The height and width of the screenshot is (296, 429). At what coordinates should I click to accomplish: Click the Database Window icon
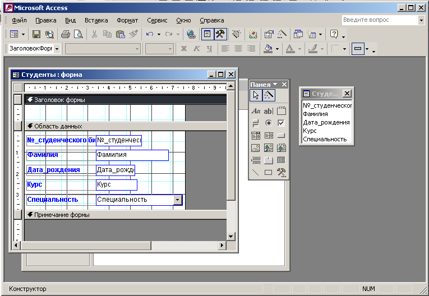(x=298, y=34)
